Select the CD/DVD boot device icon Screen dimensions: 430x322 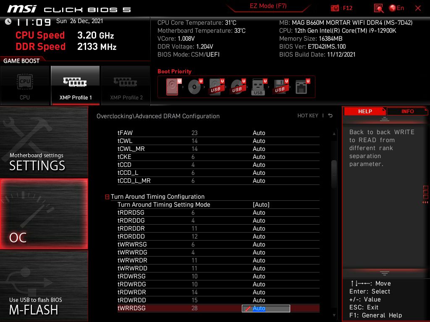(x=195, y=86)
